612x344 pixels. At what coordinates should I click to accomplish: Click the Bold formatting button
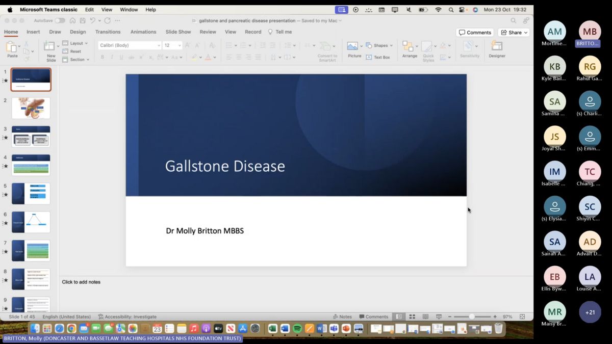pos(102,57)
